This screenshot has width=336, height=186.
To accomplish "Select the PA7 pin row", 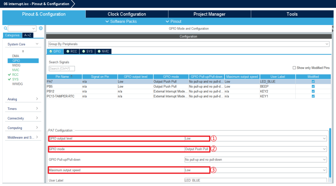I will pyautogui.click(x=189, y=81).
